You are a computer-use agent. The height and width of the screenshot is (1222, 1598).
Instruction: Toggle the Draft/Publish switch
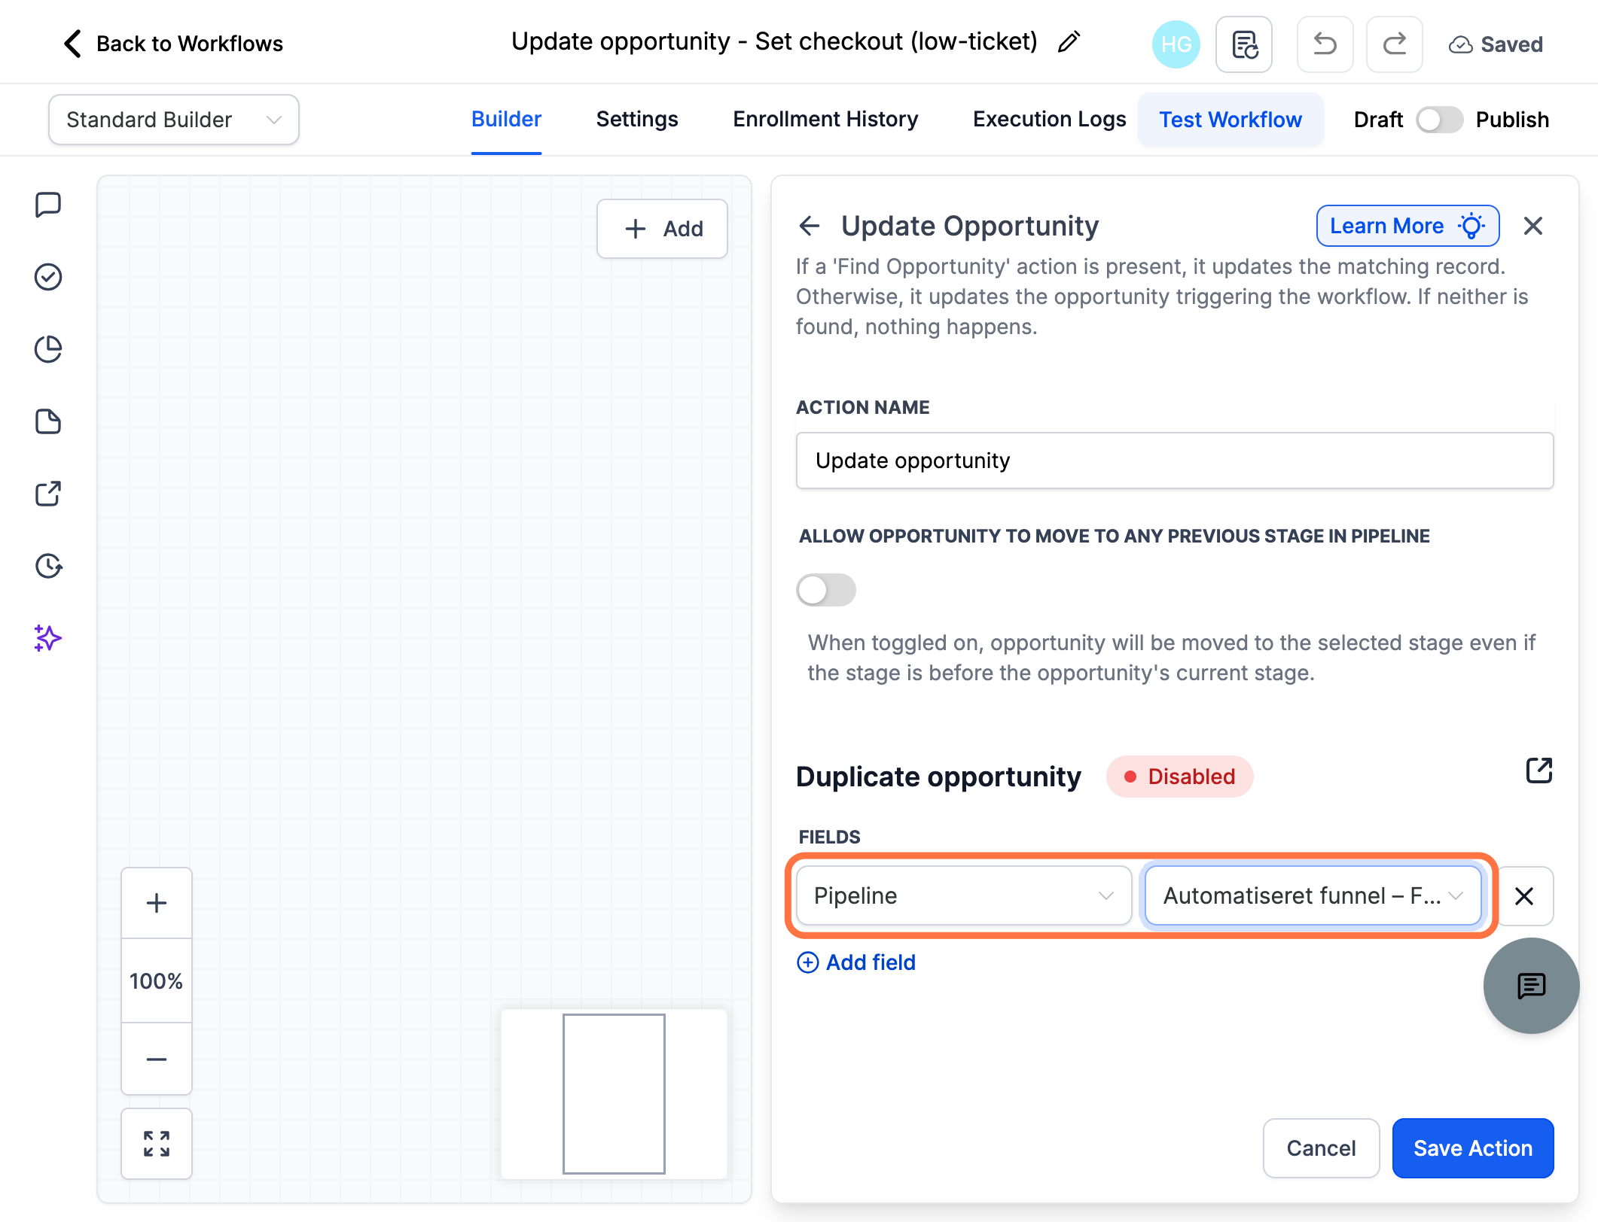click(x=1439, y=120)
